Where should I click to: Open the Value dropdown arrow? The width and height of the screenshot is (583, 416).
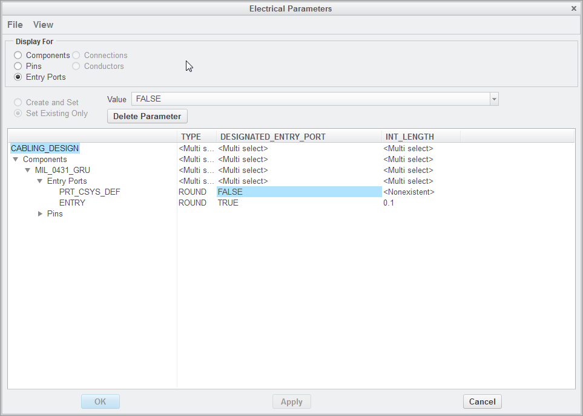pyautogui.click(x=494, y=99)
